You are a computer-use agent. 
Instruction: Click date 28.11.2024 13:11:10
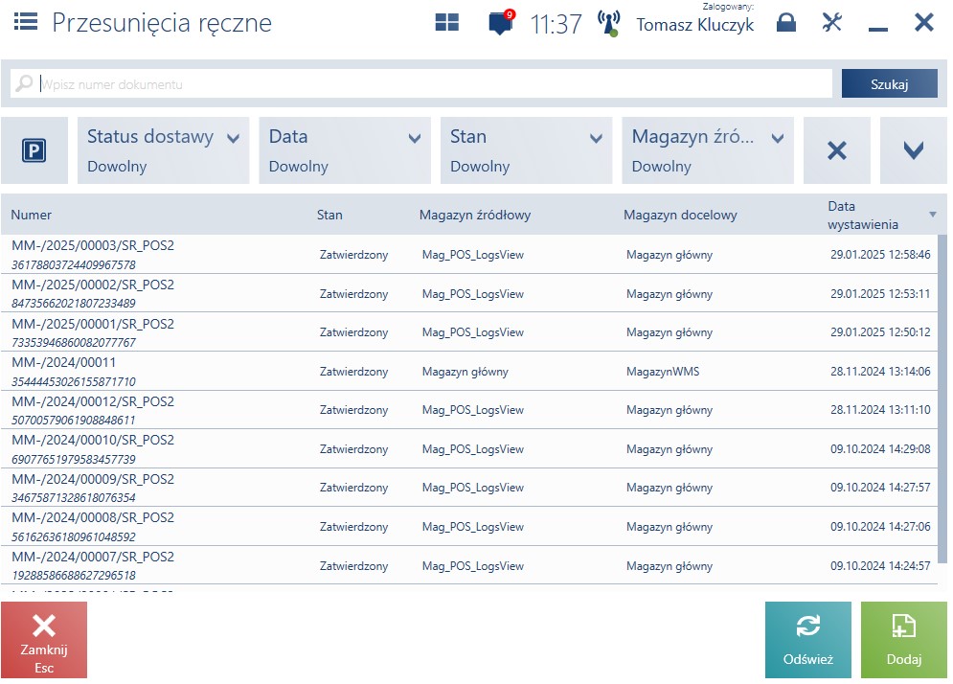click(x=880, y=410)
